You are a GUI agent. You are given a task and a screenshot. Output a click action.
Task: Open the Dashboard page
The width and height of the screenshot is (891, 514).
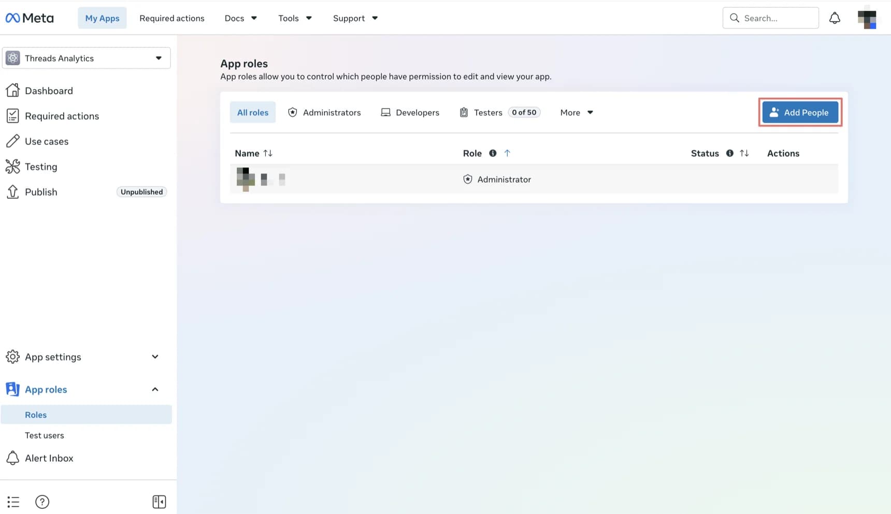[x=49, y=91]
